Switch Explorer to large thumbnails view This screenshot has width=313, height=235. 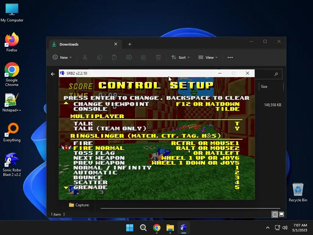(x=282, y=214)
